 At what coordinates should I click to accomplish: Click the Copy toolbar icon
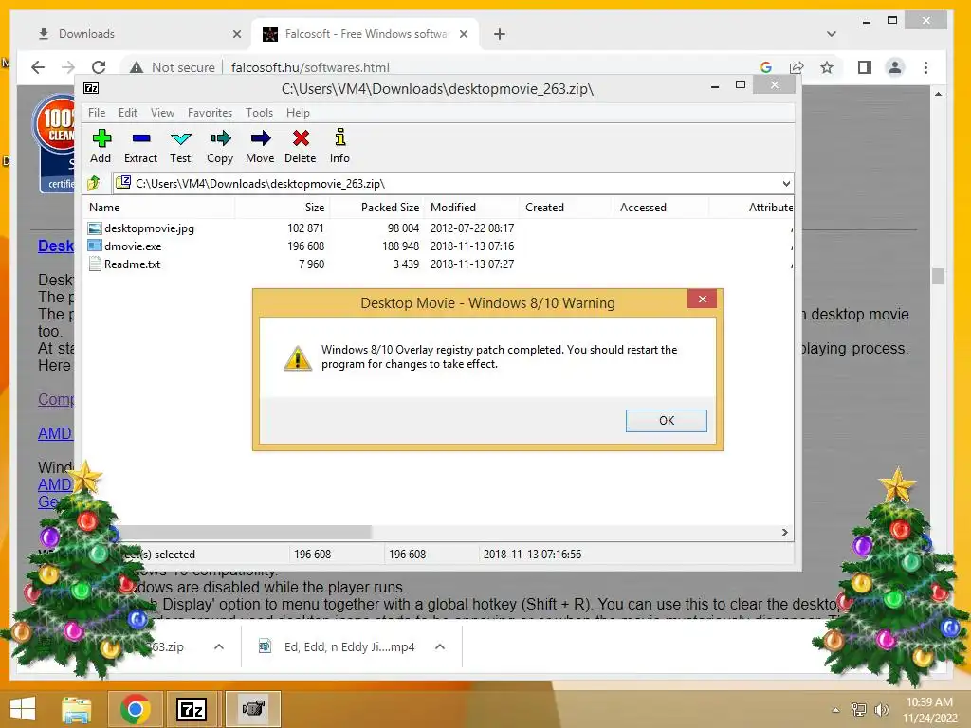[x=220, y=146]
